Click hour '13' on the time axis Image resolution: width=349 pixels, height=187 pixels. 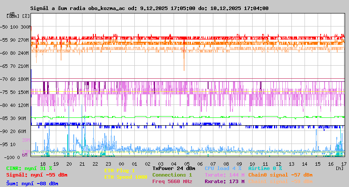click(291, 164)
